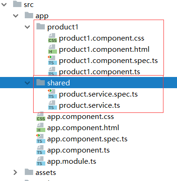The height and width of the screenshot is (181, 177).
Task: Open app.component.html file
Action: click(x=83, y=128)
